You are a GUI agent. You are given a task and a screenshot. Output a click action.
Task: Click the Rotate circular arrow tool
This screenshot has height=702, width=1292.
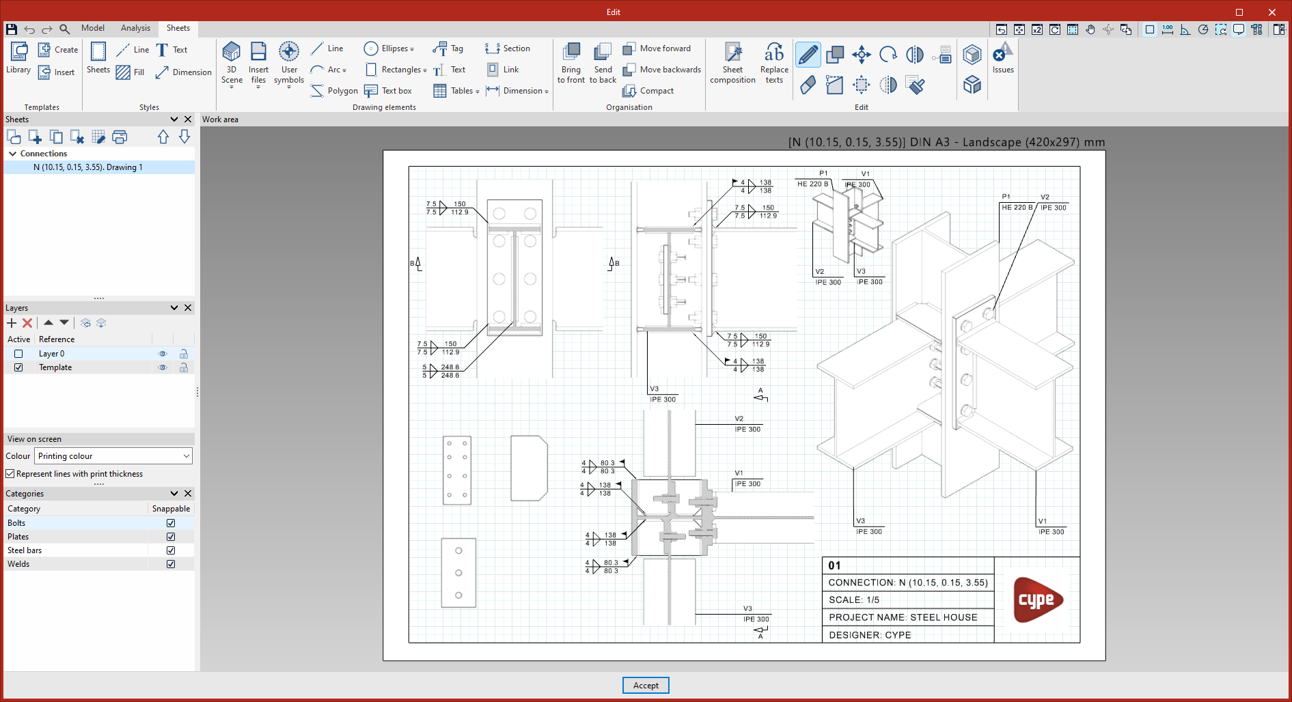point(888,55)
